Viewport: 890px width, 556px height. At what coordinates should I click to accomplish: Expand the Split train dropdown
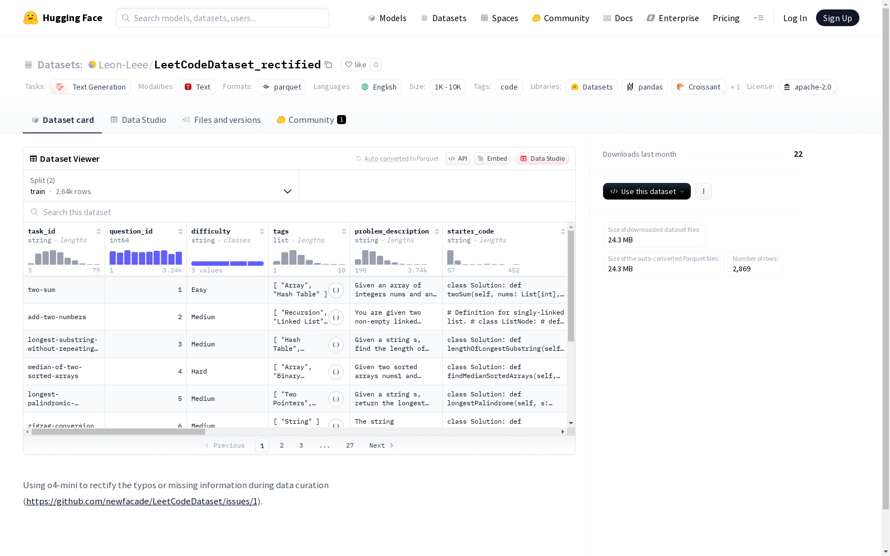pyautogui.click(x=161, y=186)
